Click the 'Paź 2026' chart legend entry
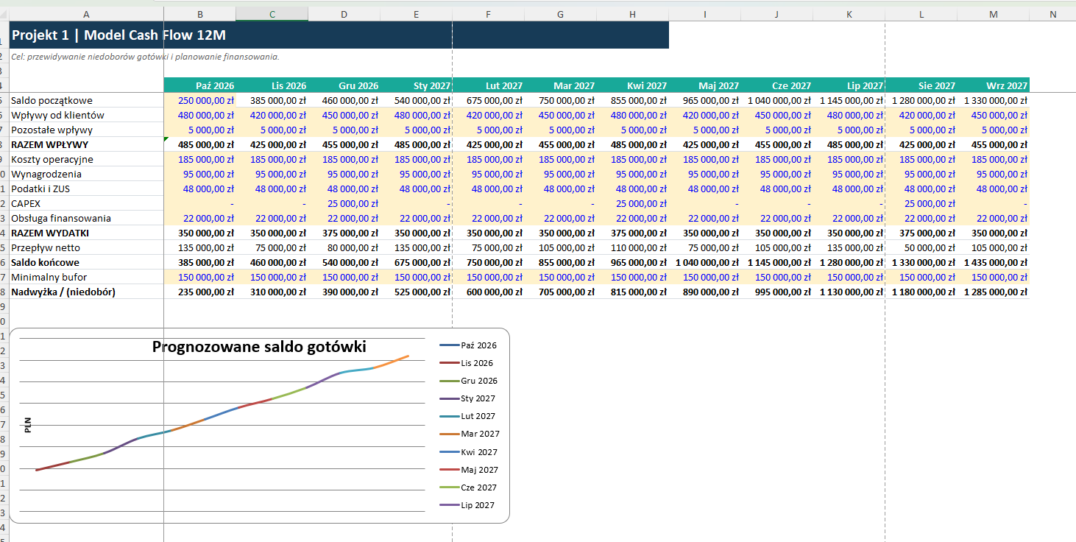 click(467, 345)
